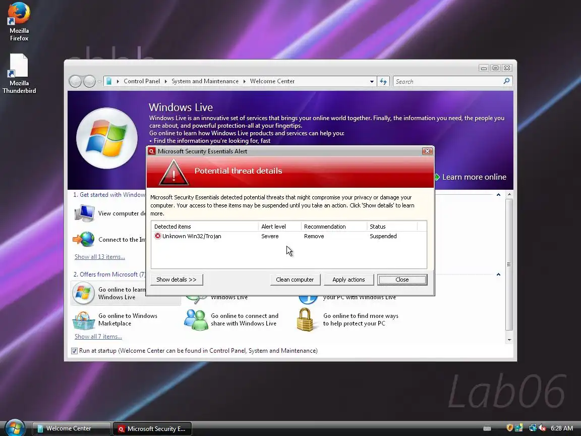
Task: Expand Show details in the alert
Action: click(x=177, y=280)
